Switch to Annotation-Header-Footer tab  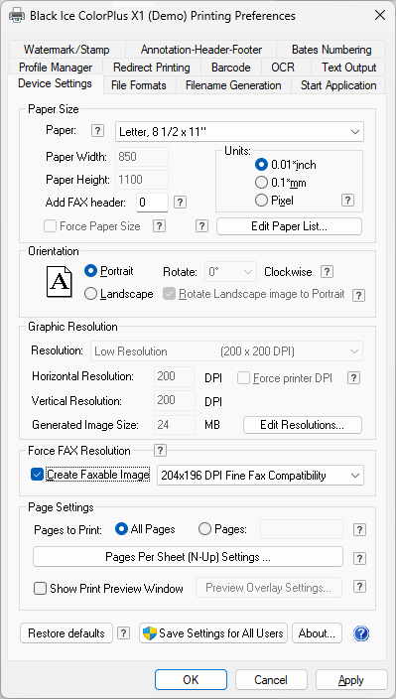pos(201,50)
